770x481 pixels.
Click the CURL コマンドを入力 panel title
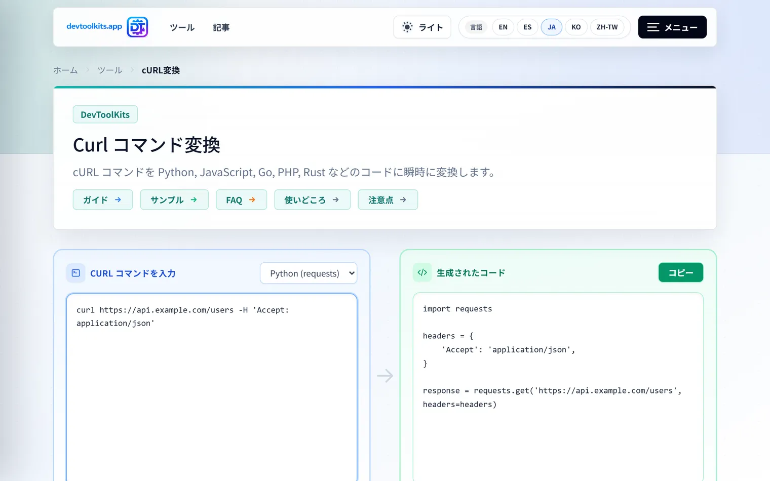coord(133,273)
